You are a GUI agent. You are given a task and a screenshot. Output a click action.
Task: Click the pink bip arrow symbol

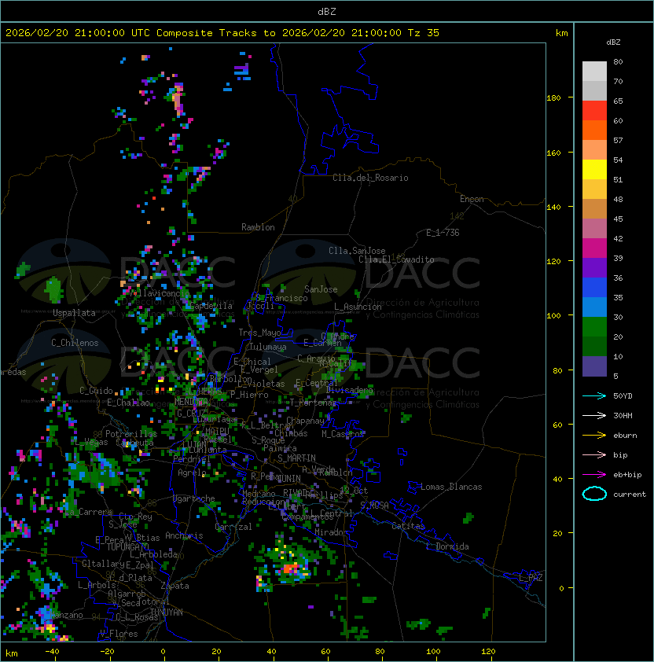[594, 454]
